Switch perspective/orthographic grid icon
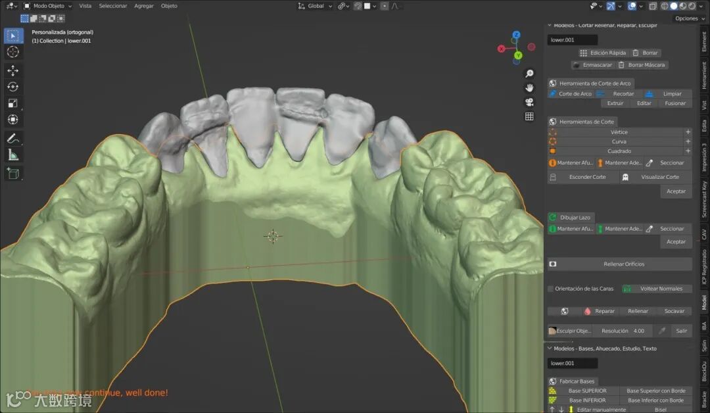Viewport: 710px width, 413px height. coord(529,117)
